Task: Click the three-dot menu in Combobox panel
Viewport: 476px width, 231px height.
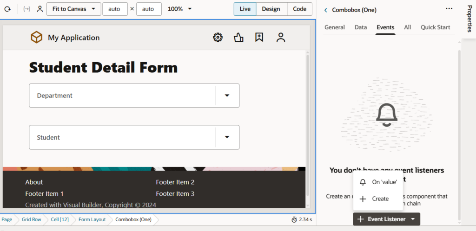Action: 449,9
